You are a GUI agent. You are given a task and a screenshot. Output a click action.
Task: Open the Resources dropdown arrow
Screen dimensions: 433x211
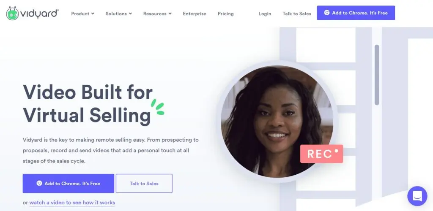tap(170, 14)
